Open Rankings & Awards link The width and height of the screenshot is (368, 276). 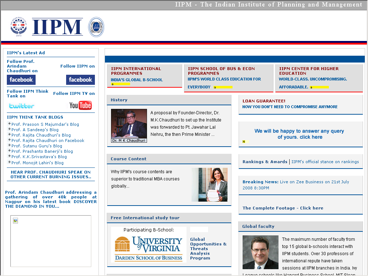265,162
